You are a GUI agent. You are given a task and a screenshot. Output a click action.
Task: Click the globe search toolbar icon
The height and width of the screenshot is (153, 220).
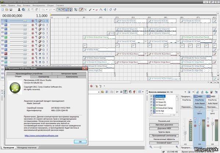click(x=23, y=10)
